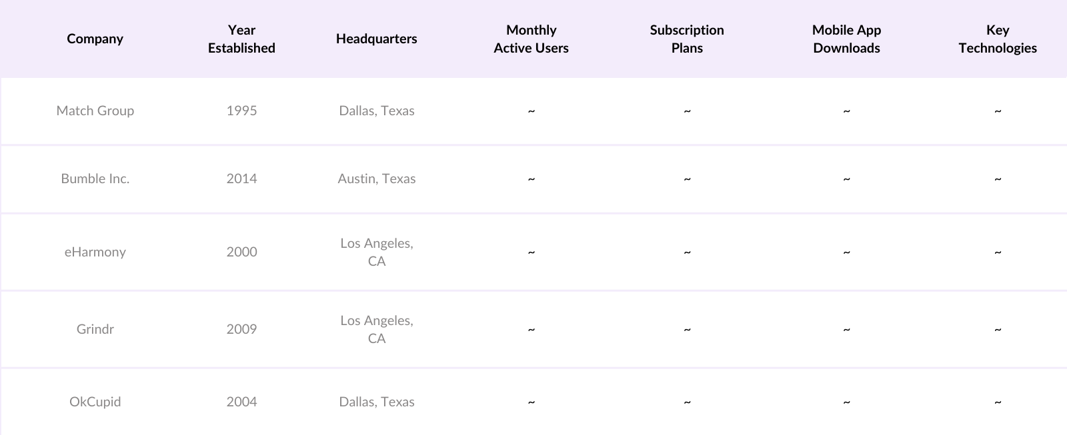Select the Mobile App Downloads header
This screenshot has width=1067, height=435.
pyautogui.click(x=846, y=39)
